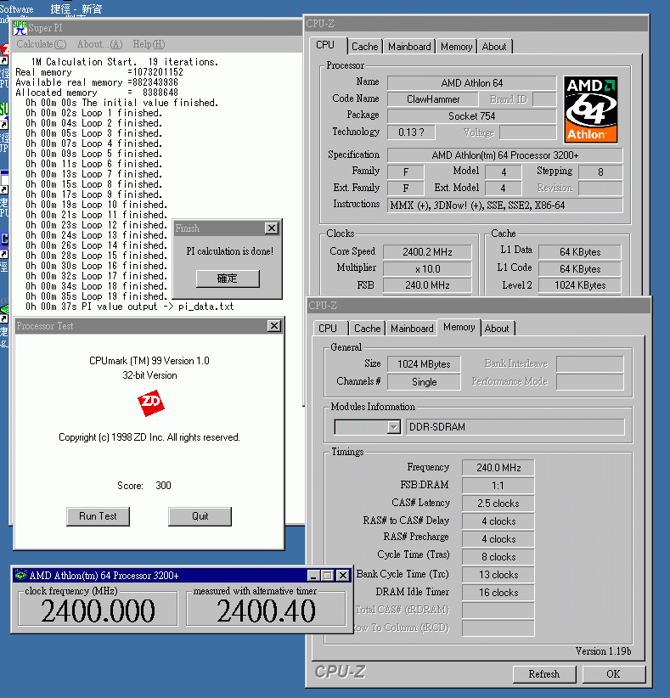This screenshot has width=670, height=698.
Task: Open the Help(H) menu in Super PI
Action: click(149, 44)
